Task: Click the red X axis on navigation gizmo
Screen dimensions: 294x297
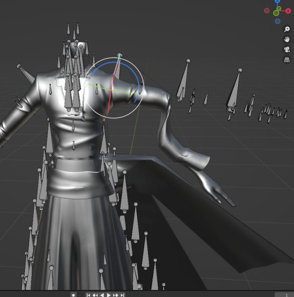Action: point(288,11)
